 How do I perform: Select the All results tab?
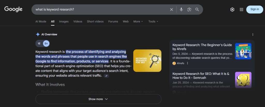[x=53, y=21]
